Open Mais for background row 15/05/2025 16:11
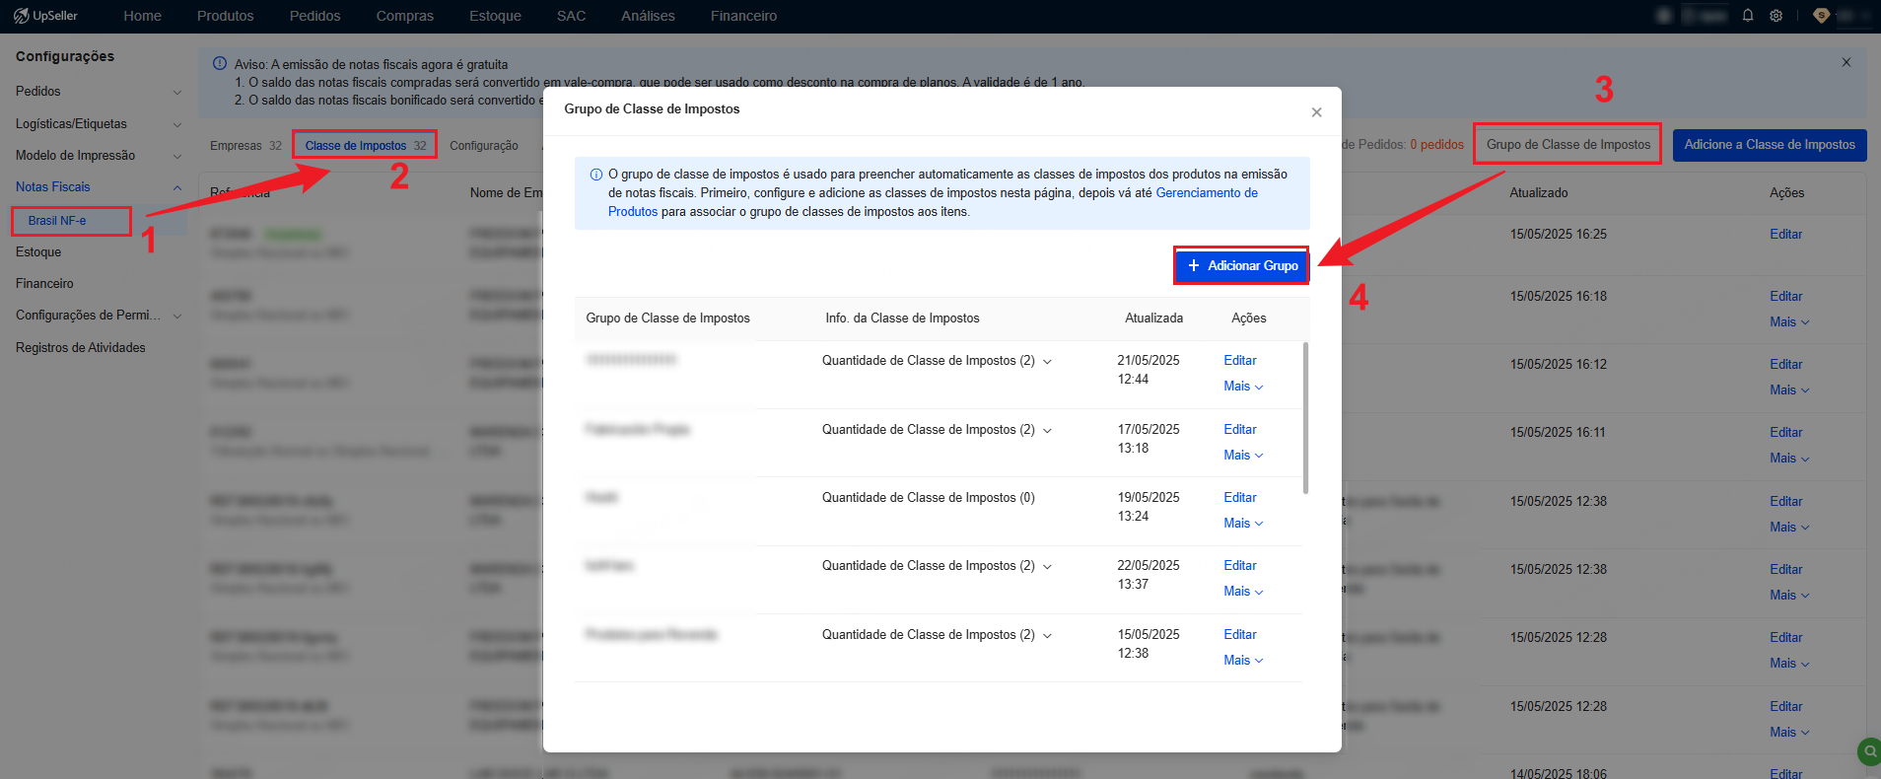 1789,459
